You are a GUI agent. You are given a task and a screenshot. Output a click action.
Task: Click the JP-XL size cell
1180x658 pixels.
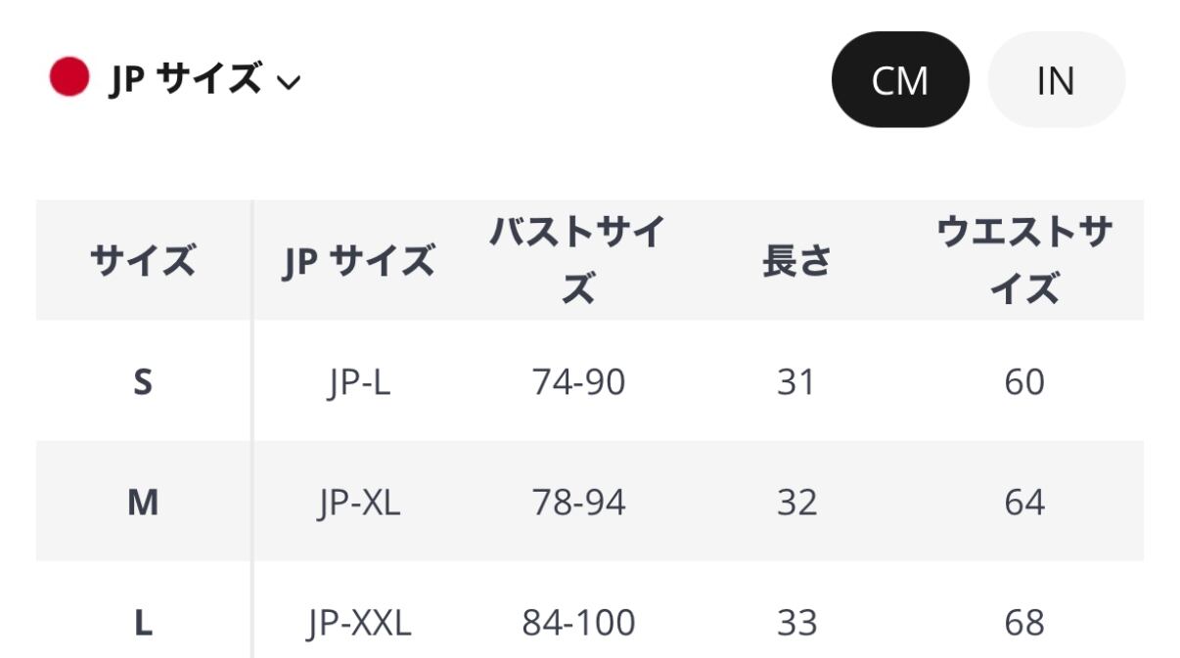[x=358, y=503]
